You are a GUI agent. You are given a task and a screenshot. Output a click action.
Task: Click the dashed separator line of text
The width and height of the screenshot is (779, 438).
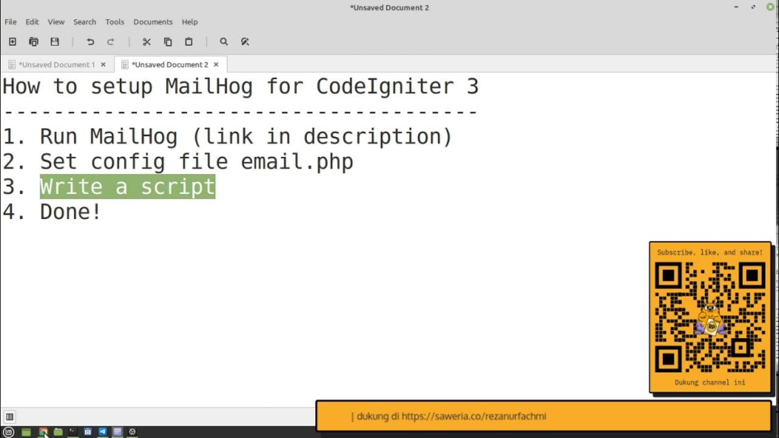[240, 112]
